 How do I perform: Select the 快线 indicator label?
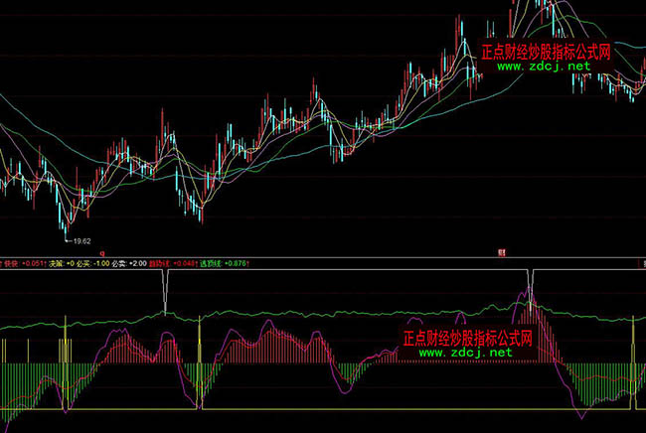(13, 264)
